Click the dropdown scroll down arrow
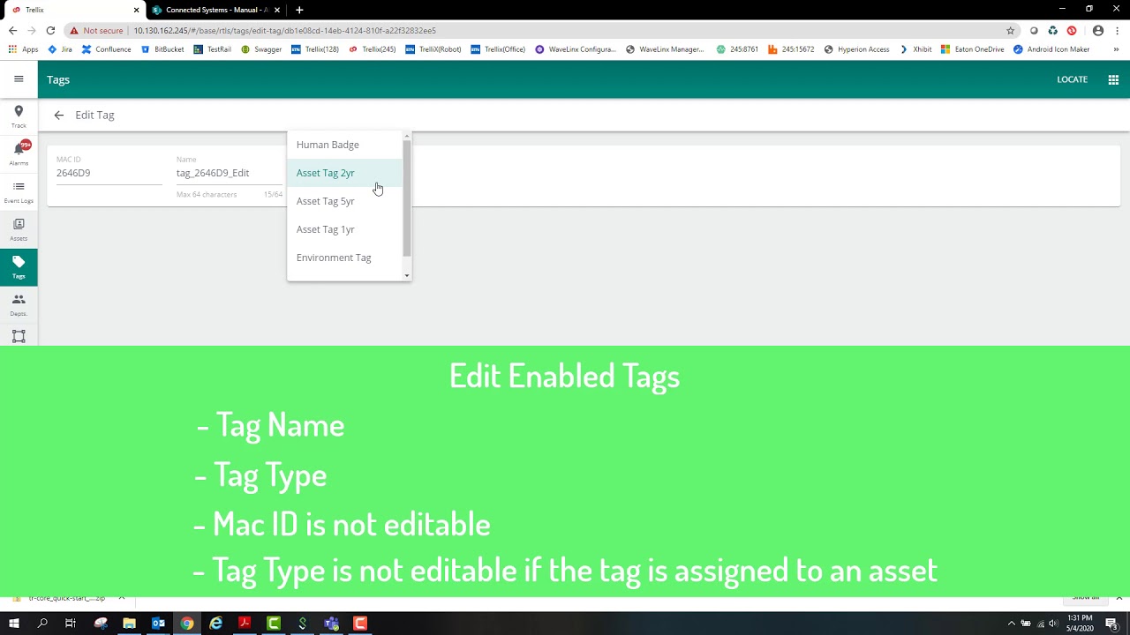Image resolution: width=1130 pixels, height=635 pixels. 407,276
